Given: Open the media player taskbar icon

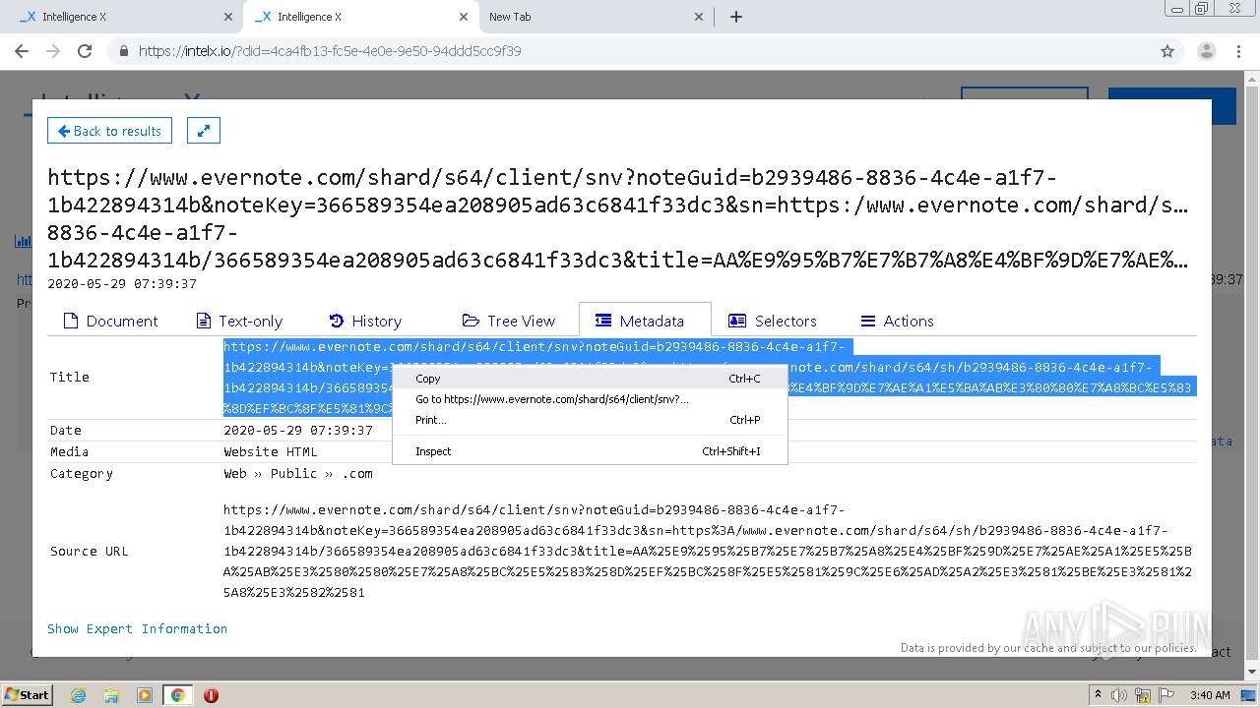Looking at the screenshot, I should pyautogui.click(x=145, y=695).
